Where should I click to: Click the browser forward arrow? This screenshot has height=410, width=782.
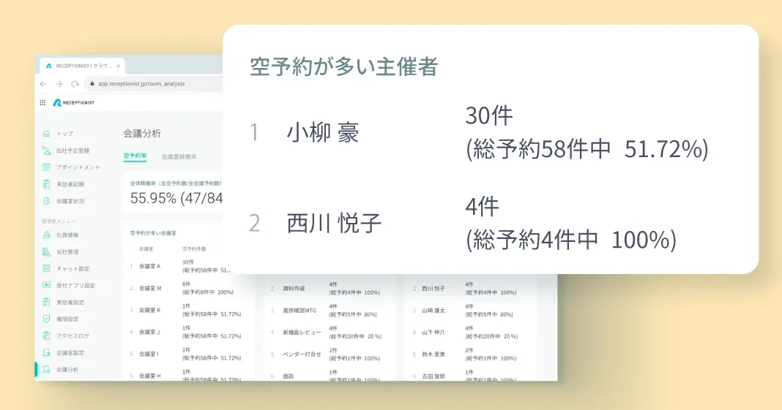click(x=59, y=83)
